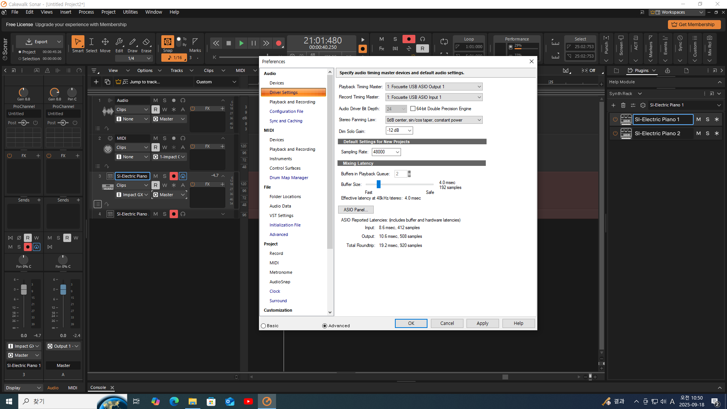Click the transport Record button
The width and height of the screenshot is (727, 409).
[279, 43]
